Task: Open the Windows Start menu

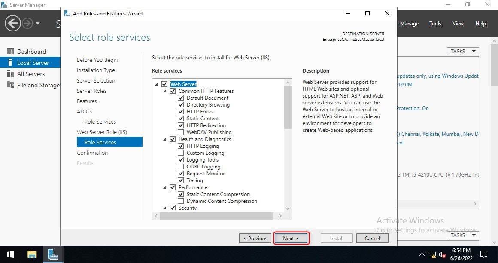Action: click(10, 254)
